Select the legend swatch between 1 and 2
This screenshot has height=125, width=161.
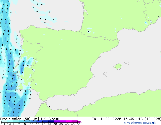point(16,122)
